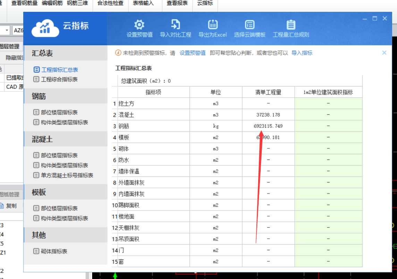
Task: Select the 窗 row label
Action: (x=121, y=262)
